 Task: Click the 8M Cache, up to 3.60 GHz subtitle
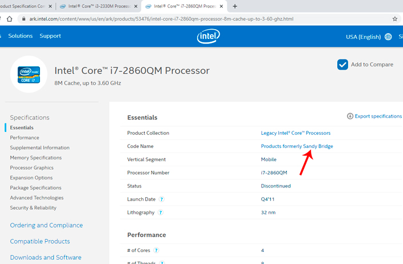87,83
